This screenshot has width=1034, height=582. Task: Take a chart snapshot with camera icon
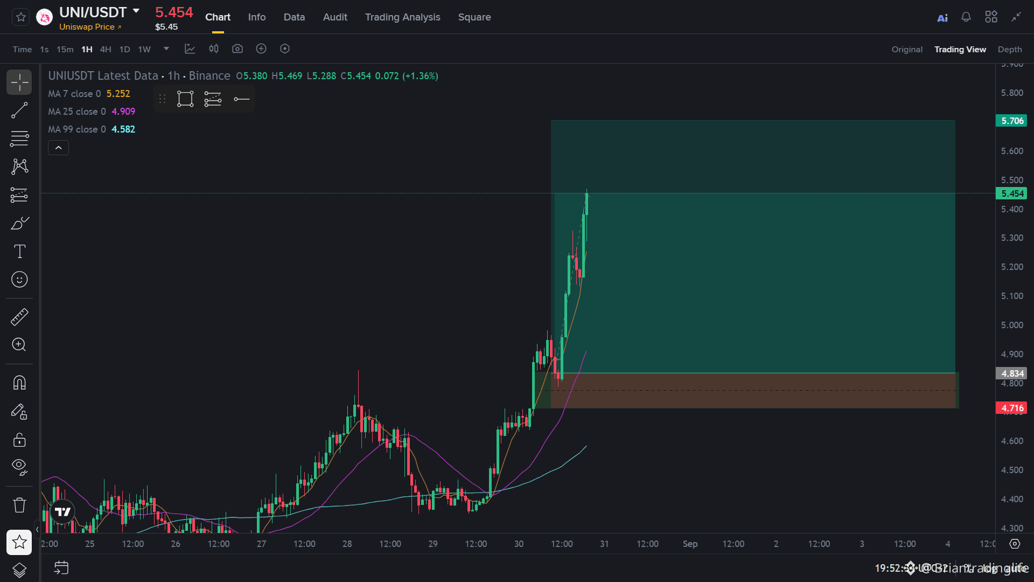tap(237, 49)
